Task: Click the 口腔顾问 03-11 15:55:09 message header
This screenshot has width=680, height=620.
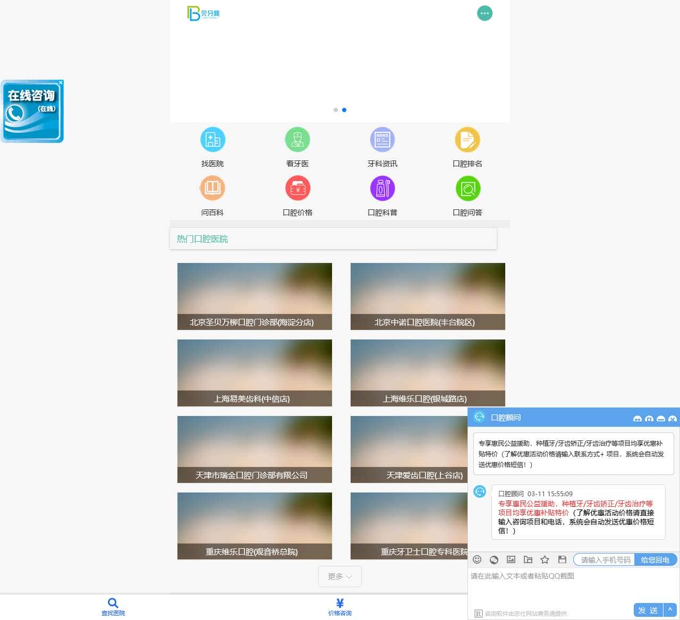Action: (x=535, y=494)
